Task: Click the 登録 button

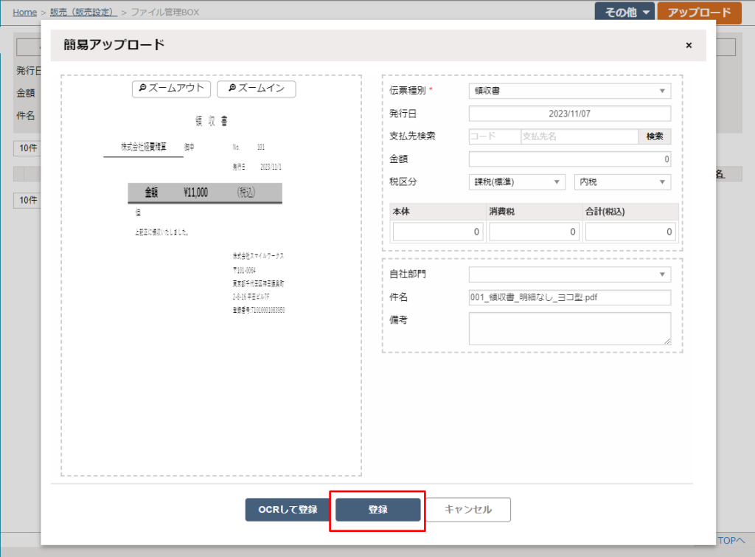Action: click(378, 509)
